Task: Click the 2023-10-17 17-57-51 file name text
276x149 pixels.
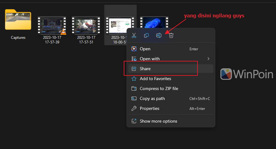Action: pos(86,40)
